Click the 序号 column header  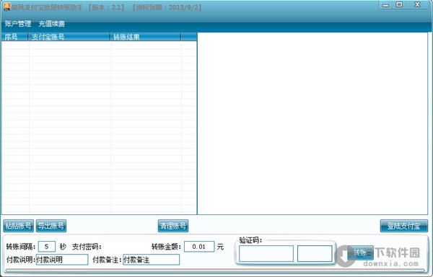click(15, 37)
